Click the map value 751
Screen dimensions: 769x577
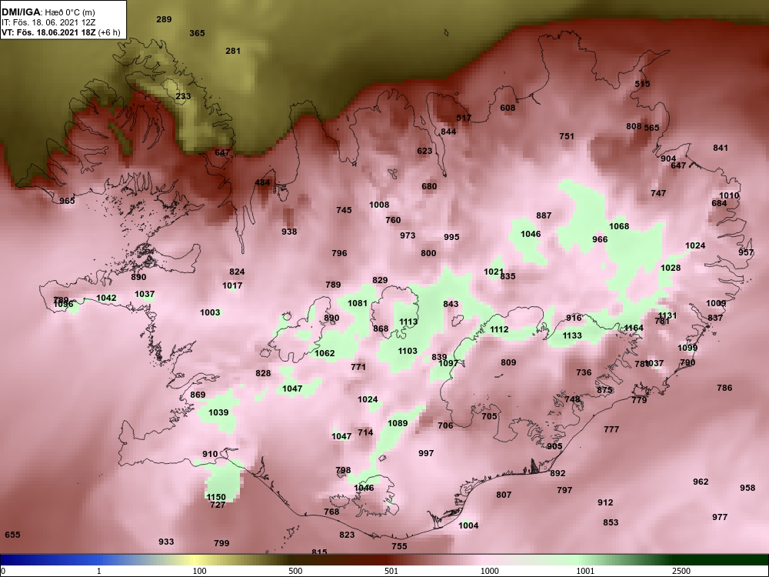coord(567,136)
